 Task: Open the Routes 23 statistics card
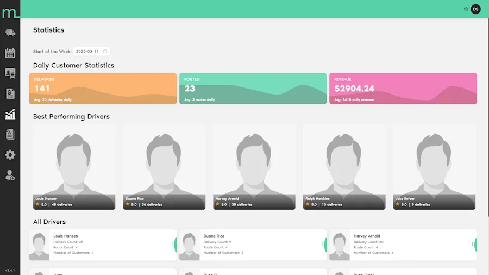click(253, 89)
